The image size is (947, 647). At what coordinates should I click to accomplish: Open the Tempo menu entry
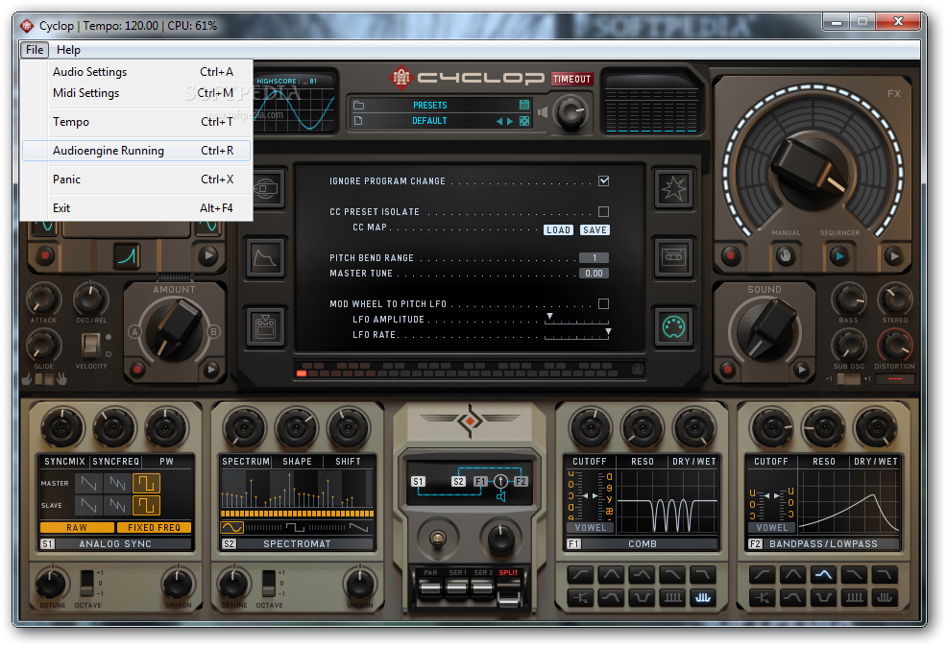[136, 122]
